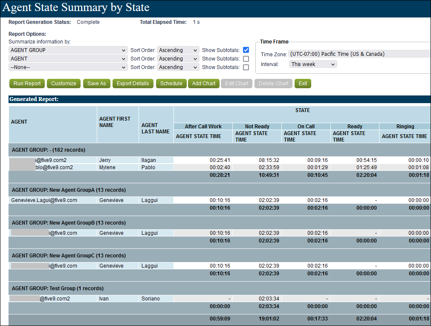Click the Save As button
Viewport: 431px width, 326px height.
click(96, 84)
